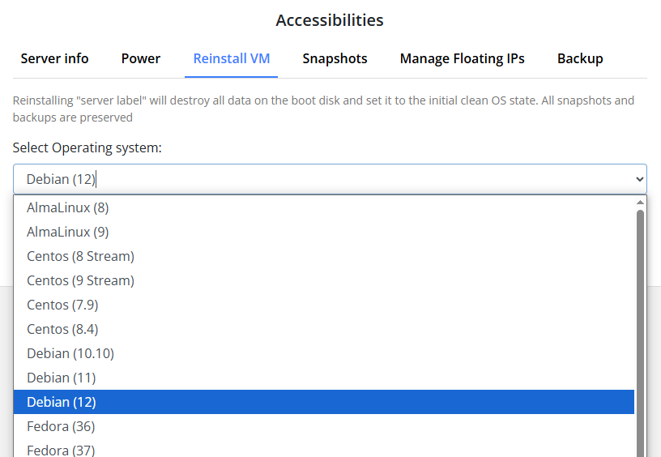Select Centos (9 Stream) from list

(80, 280)
